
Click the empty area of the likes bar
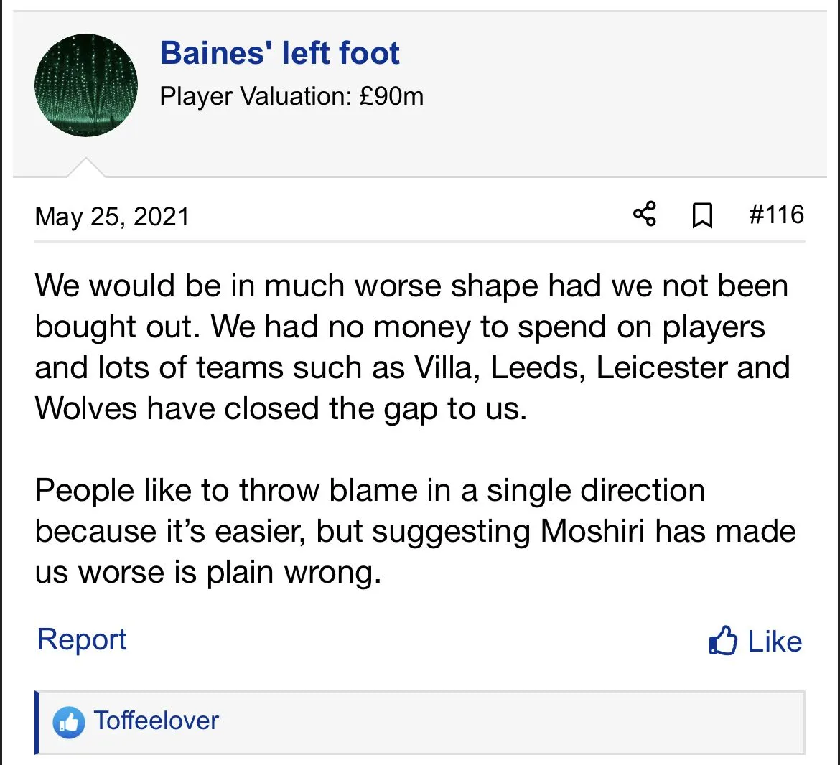[x=503, y=722]
